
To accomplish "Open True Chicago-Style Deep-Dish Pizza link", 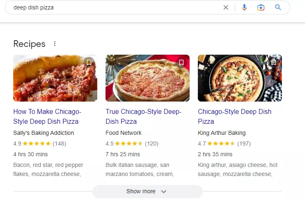I will click(x=143, y=116).
